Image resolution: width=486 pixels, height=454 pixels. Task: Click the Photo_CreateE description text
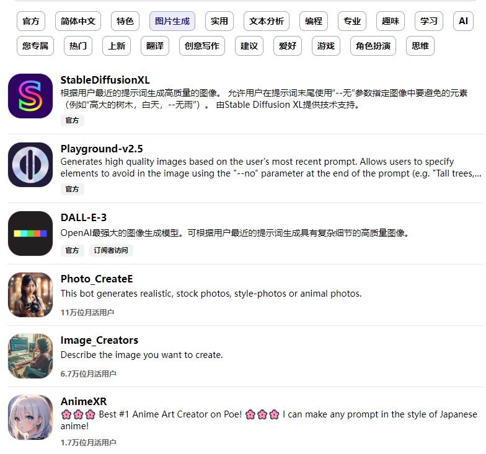211,294
